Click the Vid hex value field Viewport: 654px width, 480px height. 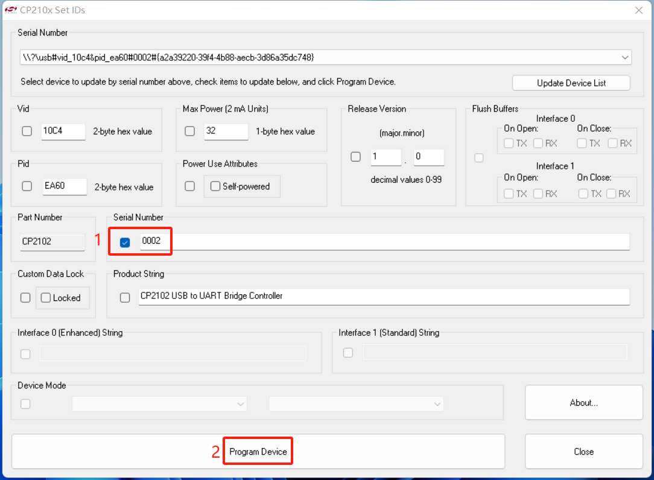(63, 131)
